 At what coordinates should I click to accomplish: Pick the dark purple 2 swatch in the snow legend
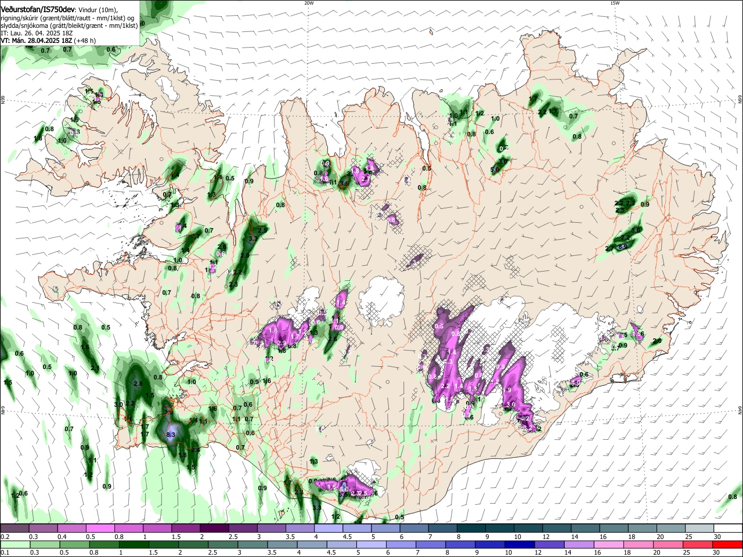coord(214,529)
